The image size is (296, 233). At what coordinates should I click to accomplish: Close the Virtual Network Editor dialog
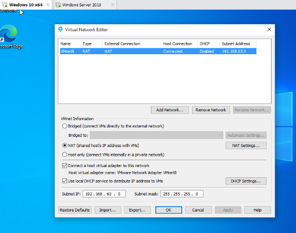click(x=269, y=29)
